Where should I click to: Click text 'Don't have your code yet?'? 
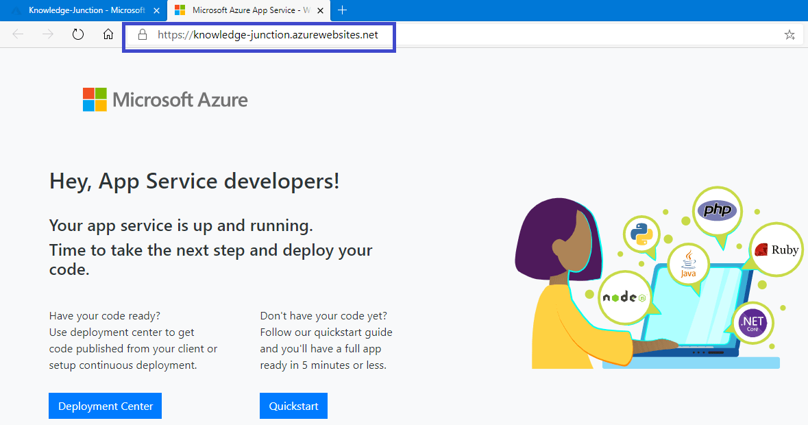(323, 316)
